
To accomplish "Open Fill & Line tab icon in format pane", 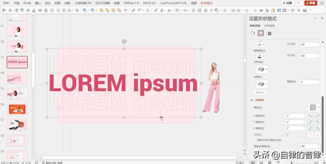I will tap(253, 33).
